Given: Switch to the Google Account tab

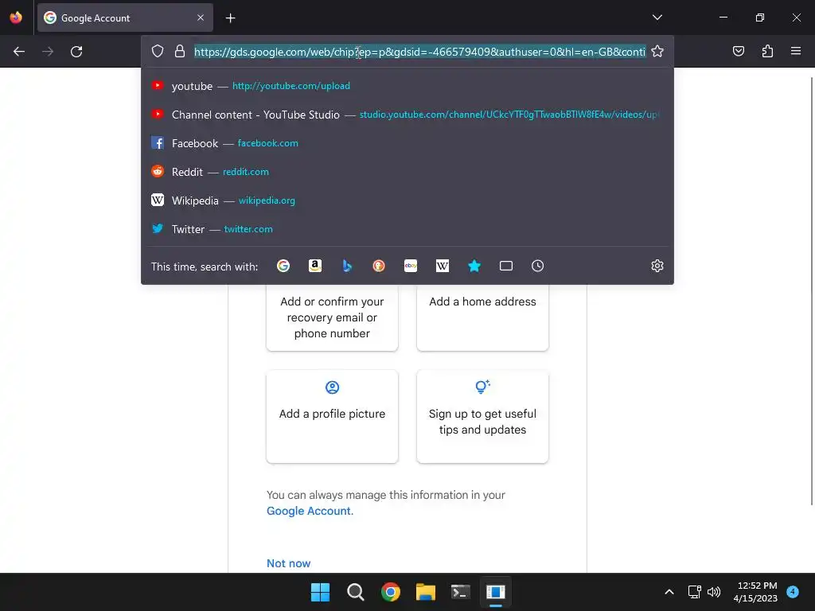Looking at the screenshot, I should 125,18.
